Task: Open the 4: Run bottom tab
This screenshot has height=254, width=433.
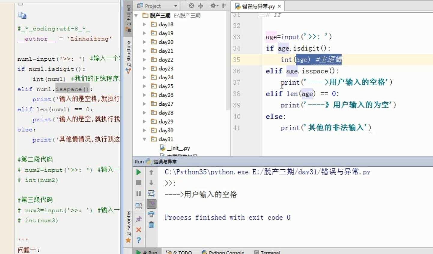Action: coord(147,252)
